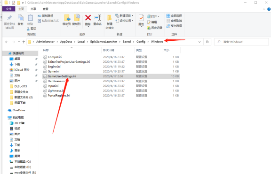This screenshot has height=174, width=271.
Task: Click Select none in the ribbon
Action: pyautogui.click(x=174, y=21)
